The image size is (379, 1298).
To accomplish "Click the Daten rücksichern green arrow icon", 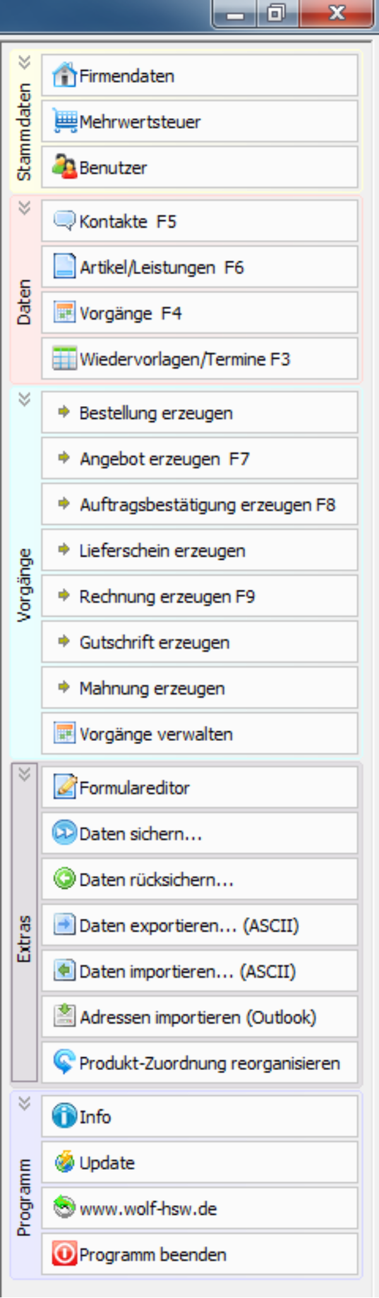I will click(x=64, y=879).
